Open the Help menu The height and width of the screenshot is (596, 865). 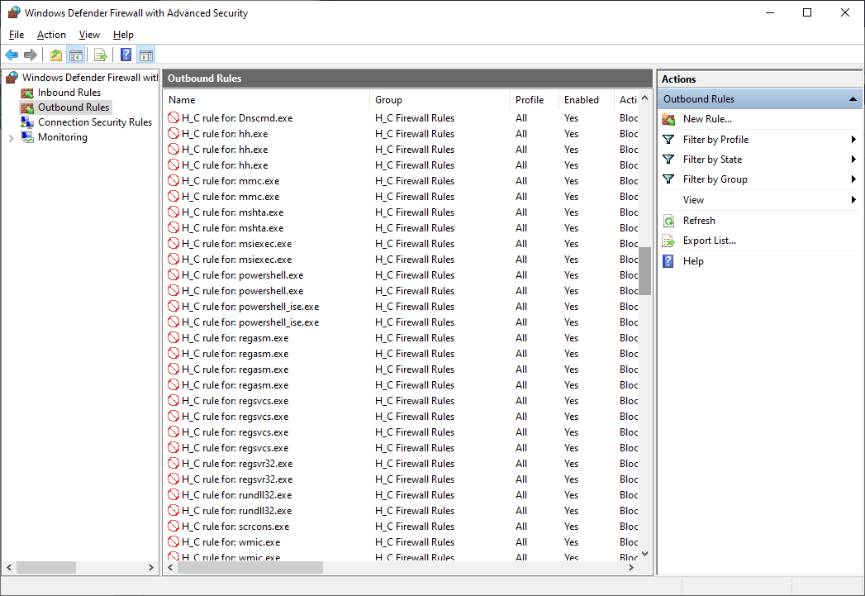click(x=123, y=35)
